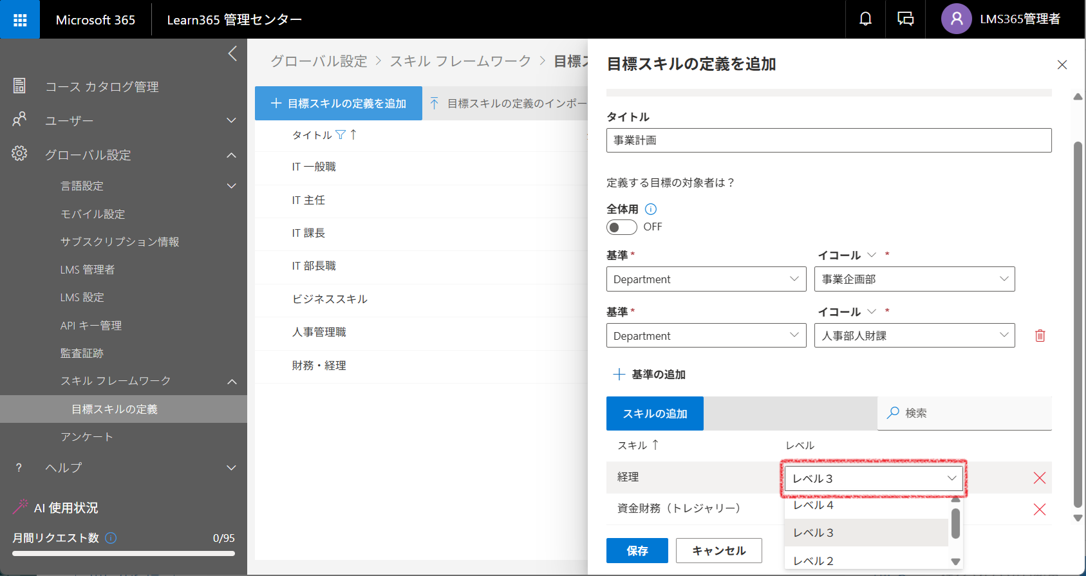Remove the 資金財務（トレジャリー） skill row
The width and height of the screenshot is (1086, 576).
pyautogui.click(x=1039, y=510)
